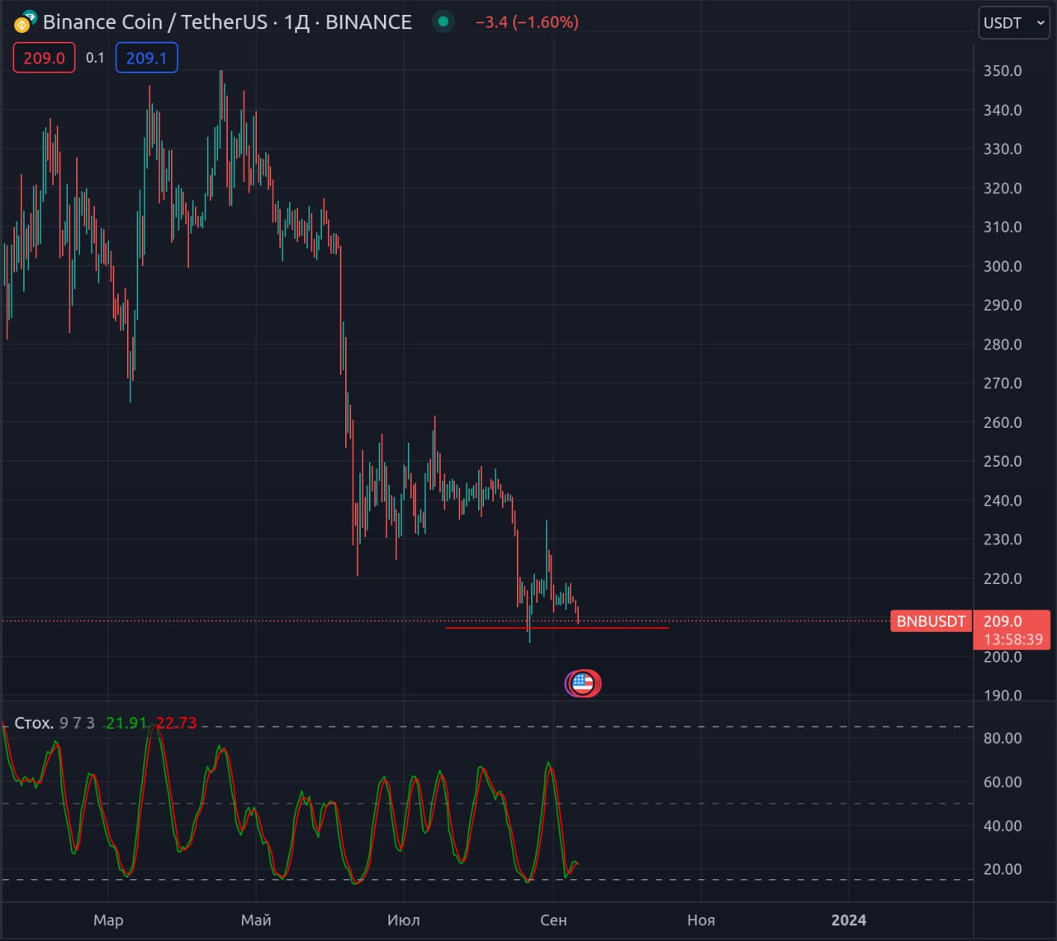
Task: Click the 250.0 price scale label
Action: click(x=1002, y=461)
